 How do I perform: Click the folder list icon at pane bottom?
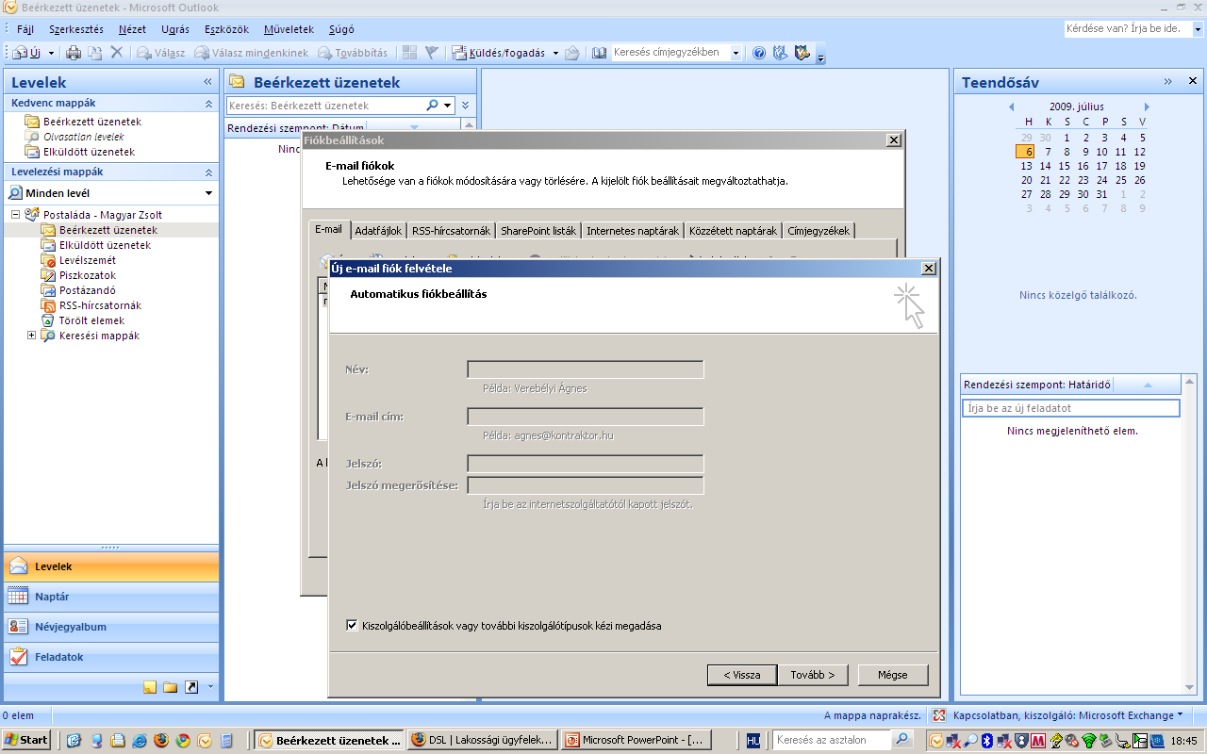click(x=171, y=687)
